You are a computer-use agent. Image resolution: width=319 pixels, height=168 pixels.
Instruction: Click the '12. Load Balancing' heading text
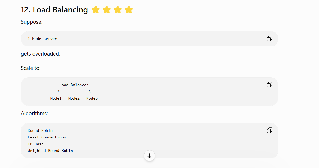[54, 10]
